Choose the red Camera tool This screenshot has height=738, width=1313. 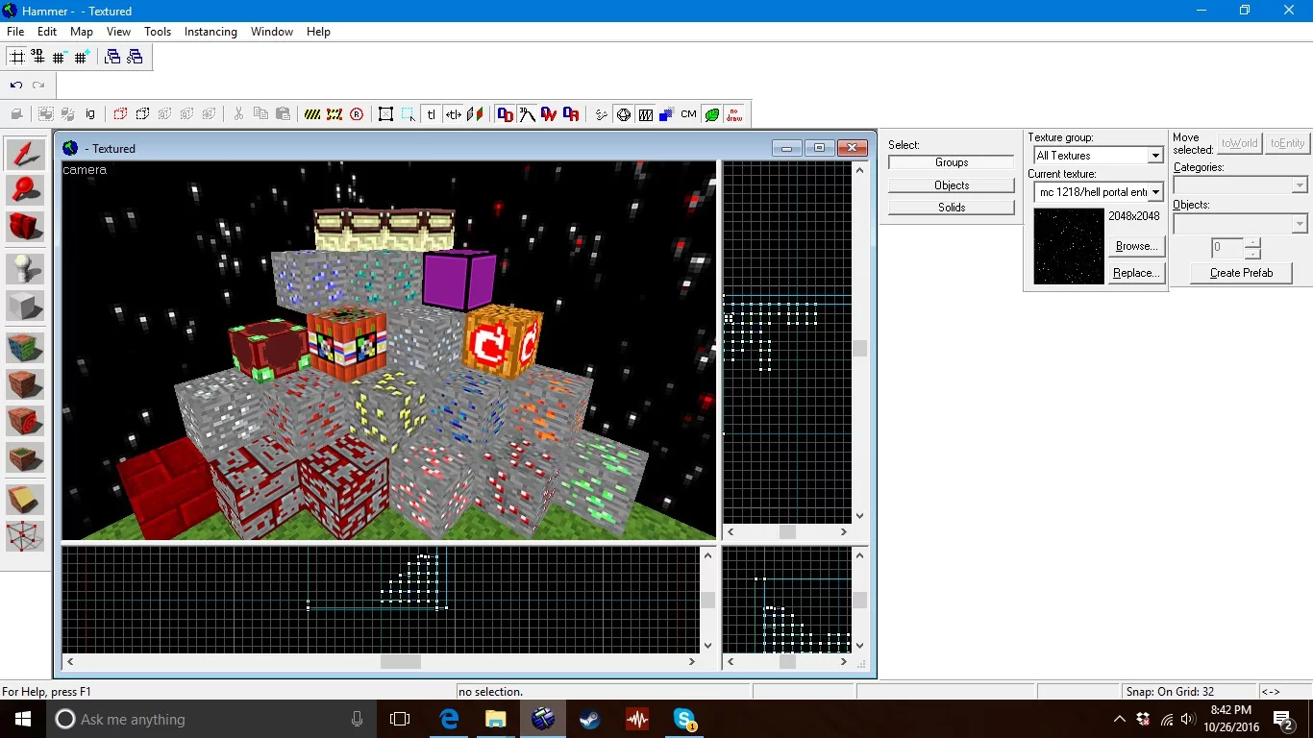(x=25, y=227)
